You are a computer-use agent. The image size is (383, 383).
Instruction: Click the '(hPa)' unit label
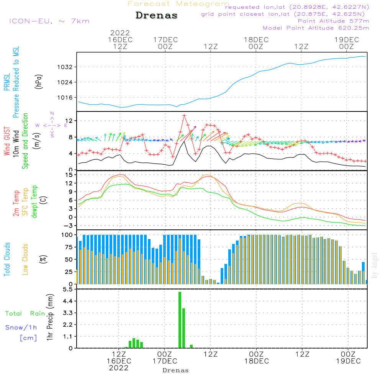(39, 82)
